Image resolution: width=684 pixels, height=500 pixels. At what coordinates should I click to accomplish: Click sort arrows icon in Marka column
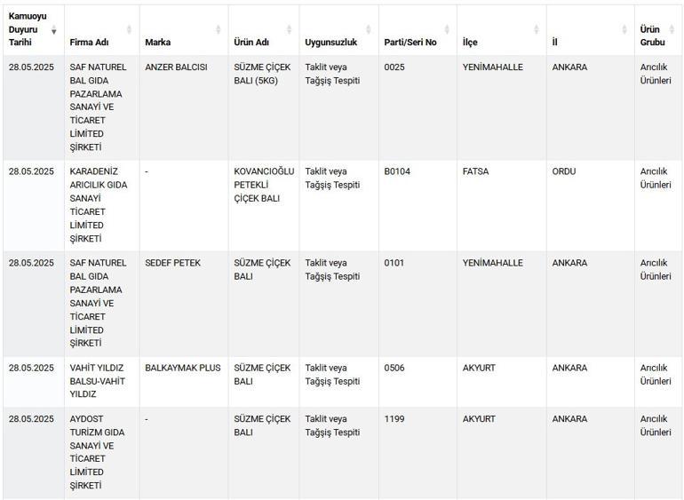pyautogui.click(x=219, y=30)
